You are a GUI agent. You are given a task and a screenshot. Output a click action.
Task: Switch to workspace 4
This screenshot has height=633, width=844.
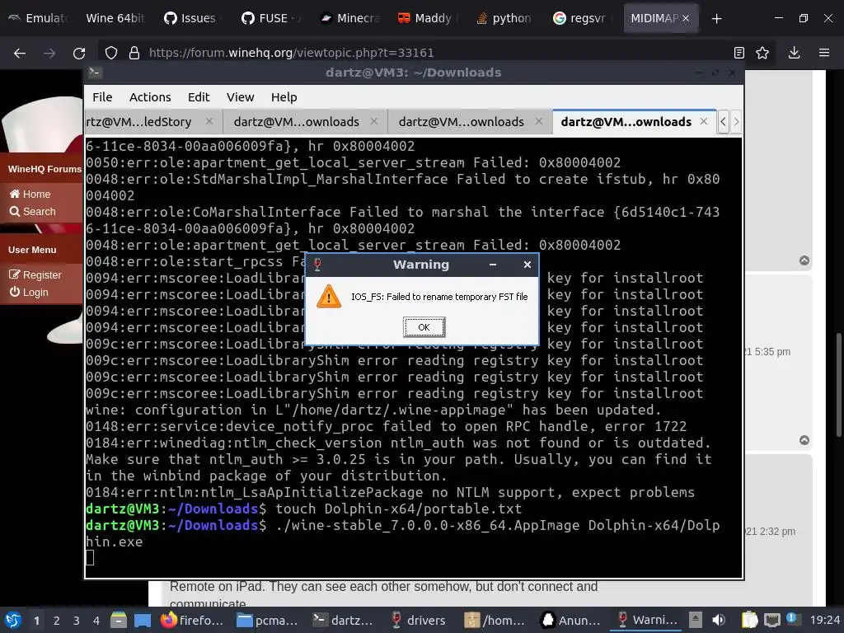coord(96,621)
